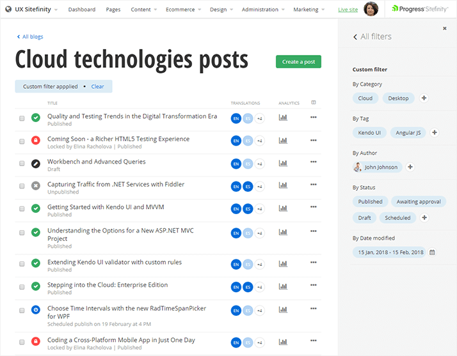Clear the applied custom filter

[97, 86]
